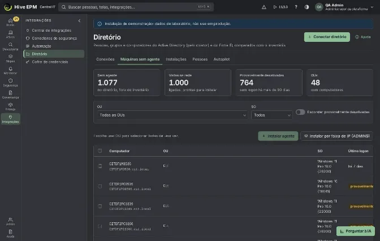Viewport: 380px width, 241px height.
Task: Click the Computador column header
Action: tap(119, 151)
